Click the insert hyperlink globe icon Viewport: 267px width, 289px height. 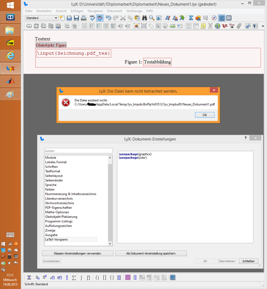218,26
